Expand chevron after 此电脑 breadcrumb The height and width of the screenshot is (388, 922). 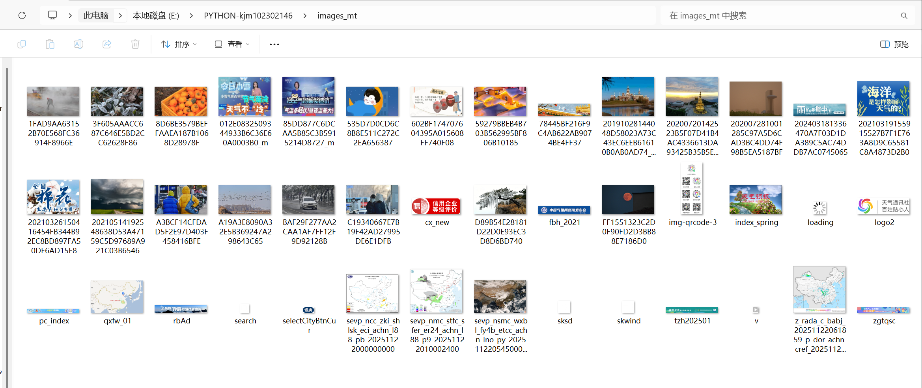pyautogui.click(x=120, y=16)
